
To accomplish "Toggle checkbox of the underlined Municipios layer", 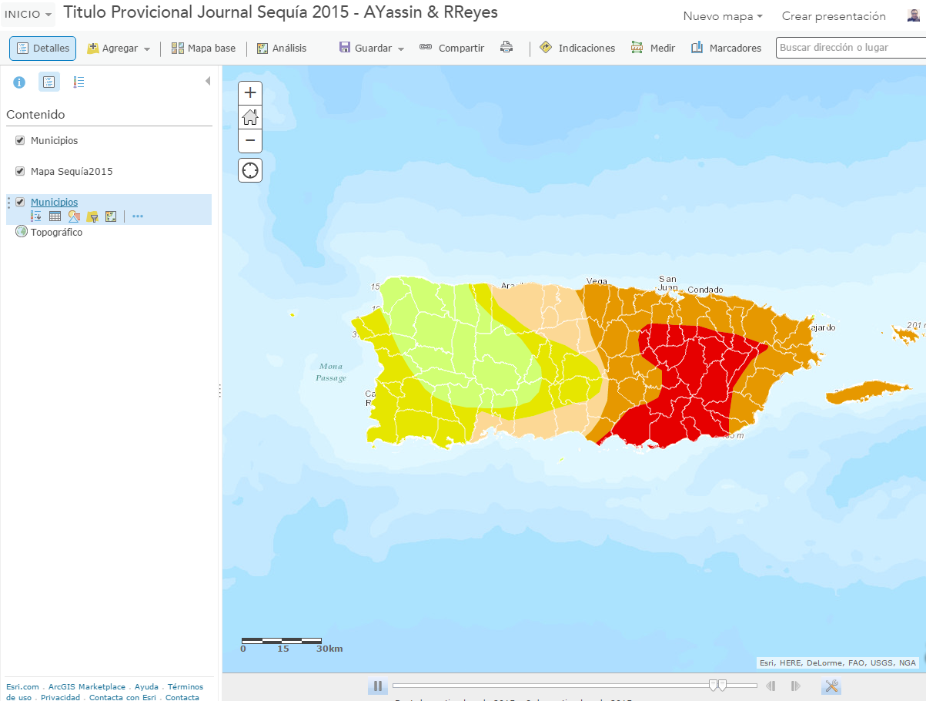I will tap(21, 202).
